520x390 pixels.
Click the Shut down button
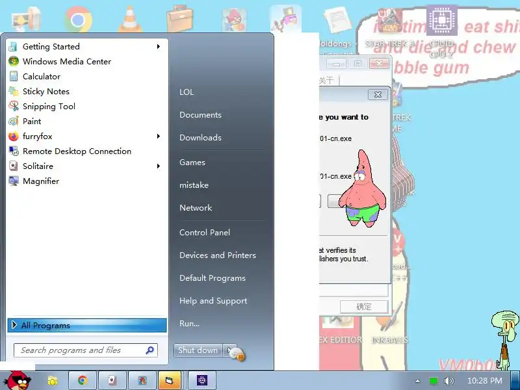(198, 350)
